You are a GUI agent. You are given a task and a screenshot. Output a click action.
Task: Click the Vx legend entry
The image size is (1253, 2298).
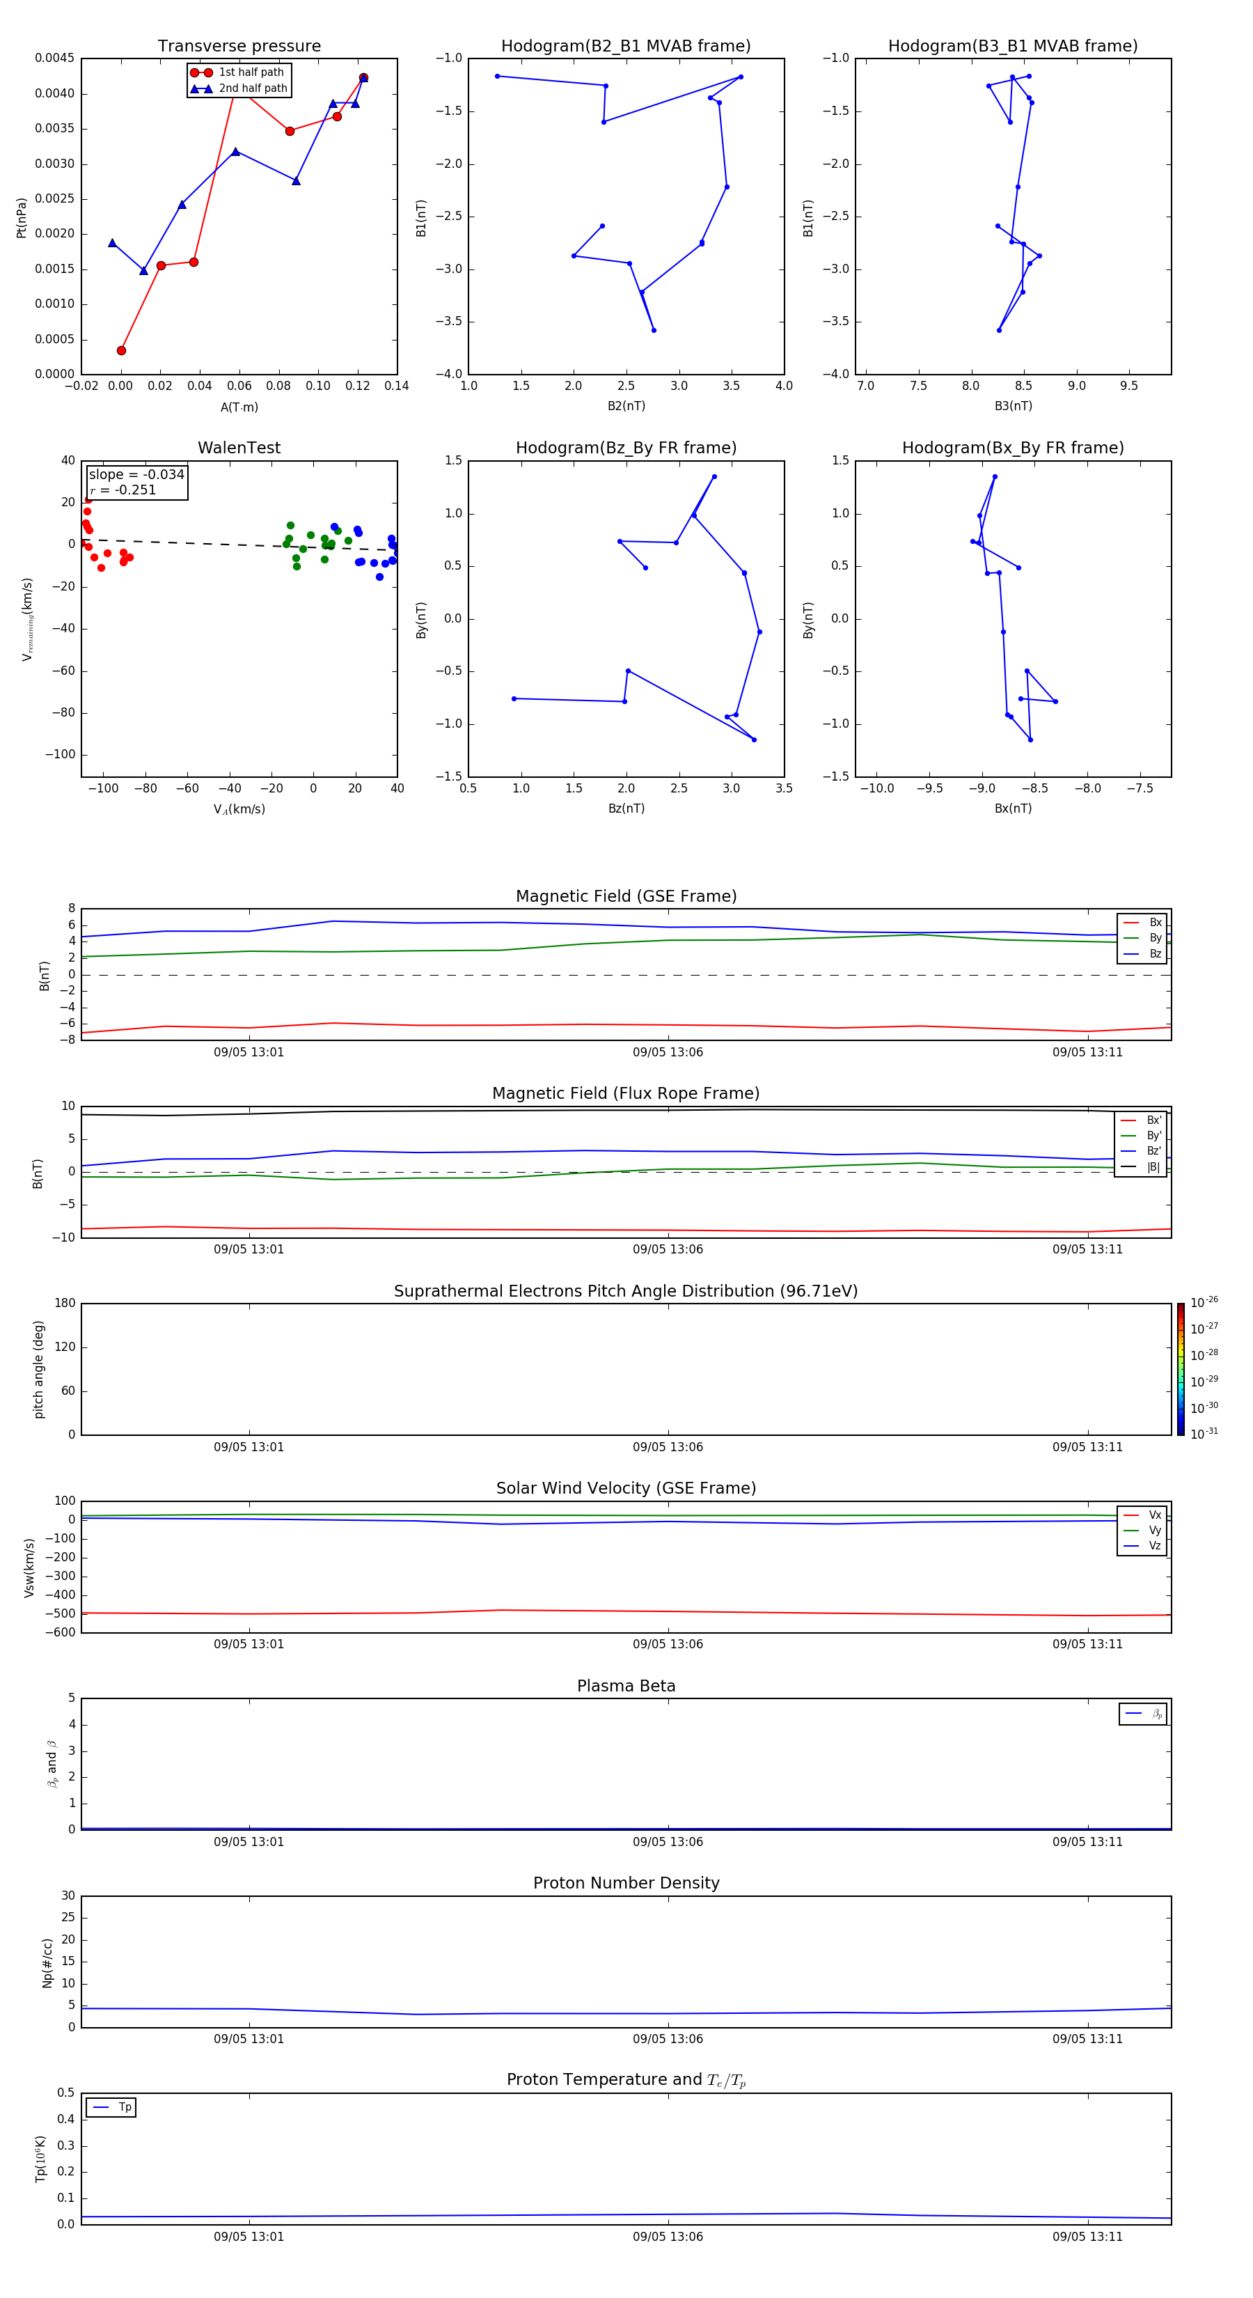click(x=1142, y=1515)
